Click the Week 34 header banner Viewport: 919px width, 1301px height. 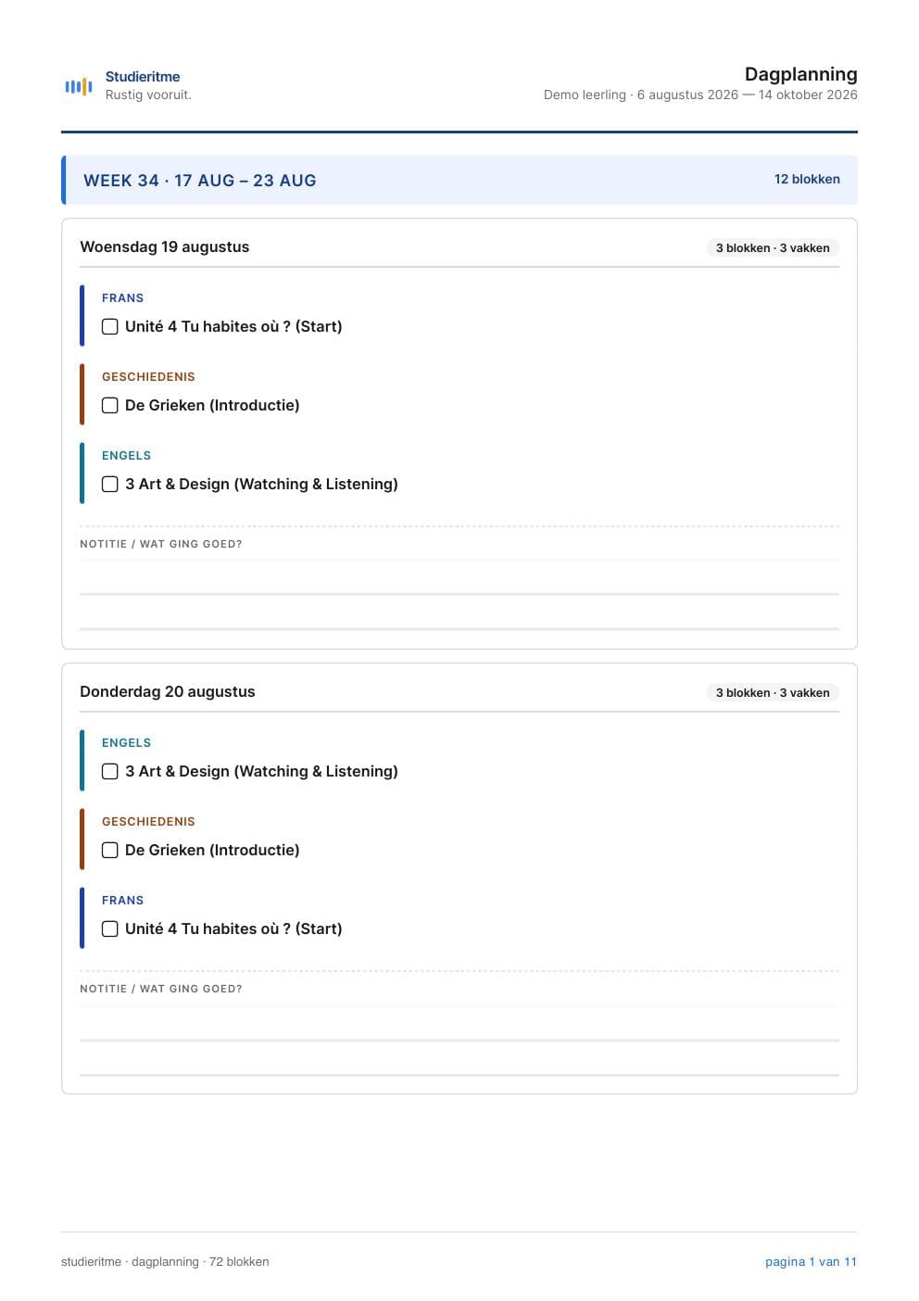(459, 180)
